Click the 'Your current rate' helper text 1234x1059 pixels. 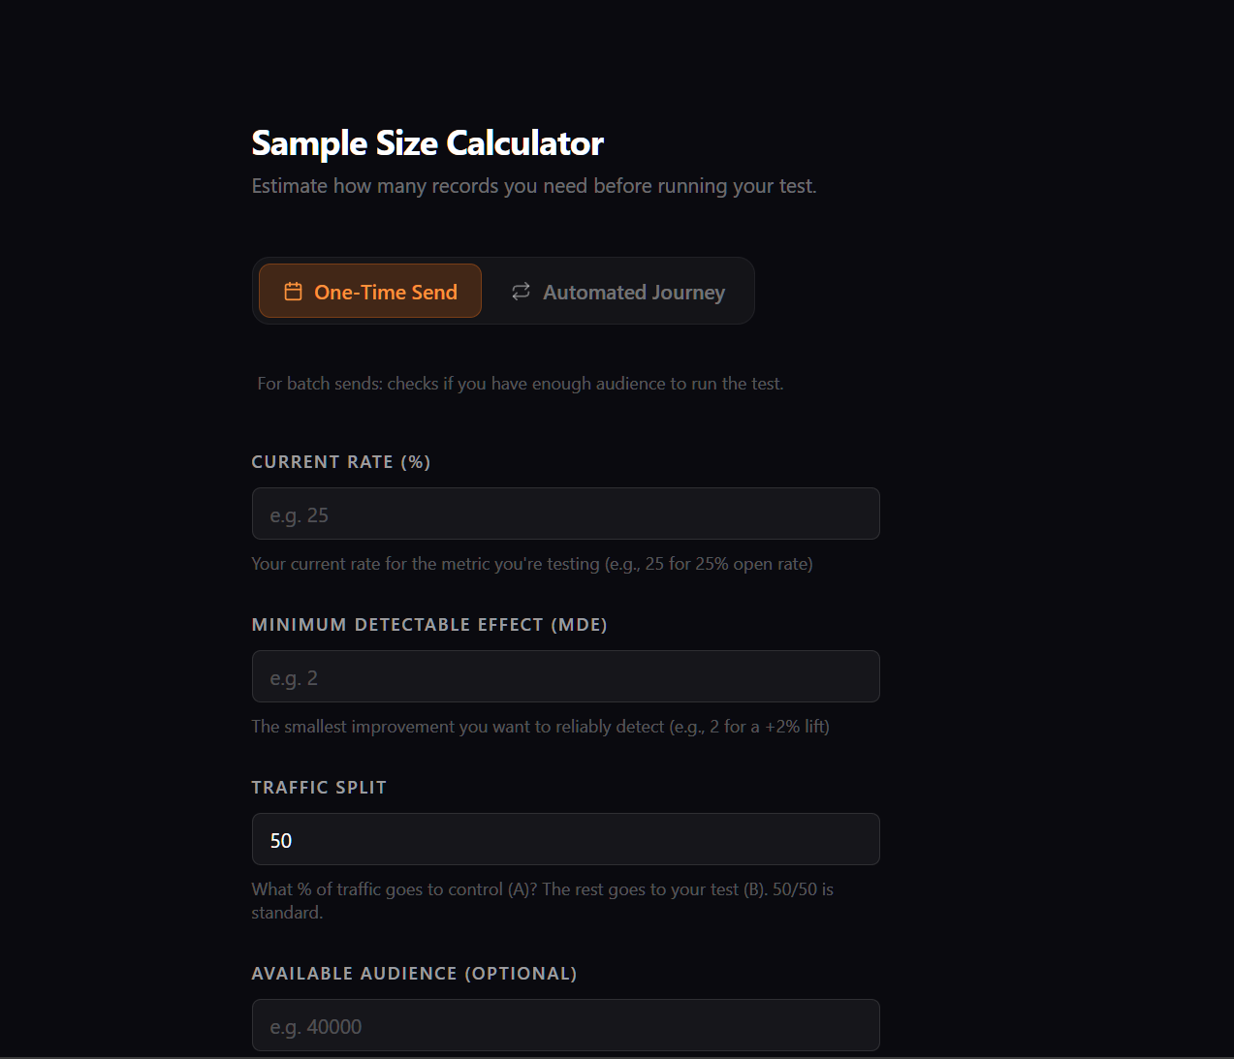click(532, 564)
